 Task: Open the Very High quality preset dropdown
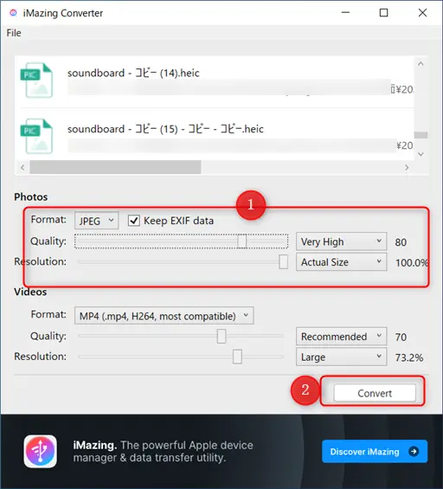342,241
